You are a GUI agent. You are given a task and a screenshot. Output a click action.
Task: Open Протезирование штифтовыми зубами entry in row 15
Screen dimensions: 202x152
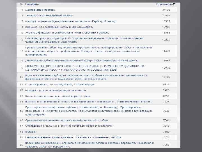click(x=88, y=111)
